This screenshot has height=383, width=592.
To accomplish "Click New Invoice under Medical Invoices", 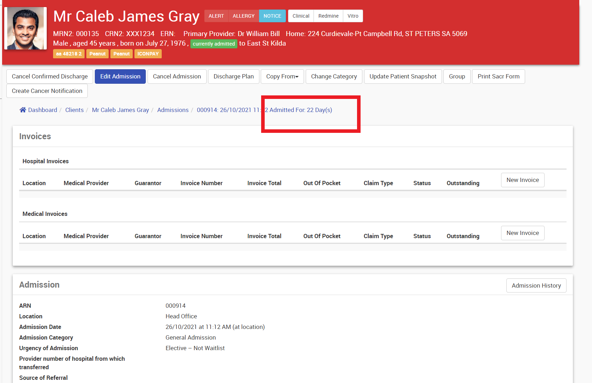I will (522, 233).
